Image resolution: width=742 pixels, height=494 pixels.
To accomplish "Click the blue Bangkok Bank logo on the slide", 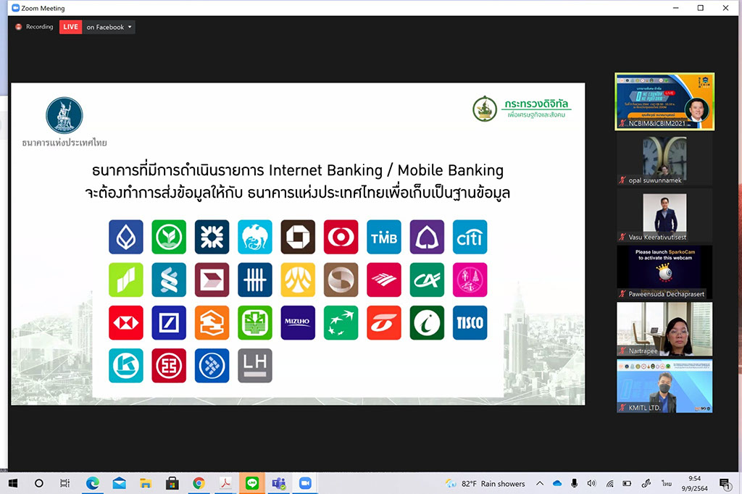I will (126, 237).
